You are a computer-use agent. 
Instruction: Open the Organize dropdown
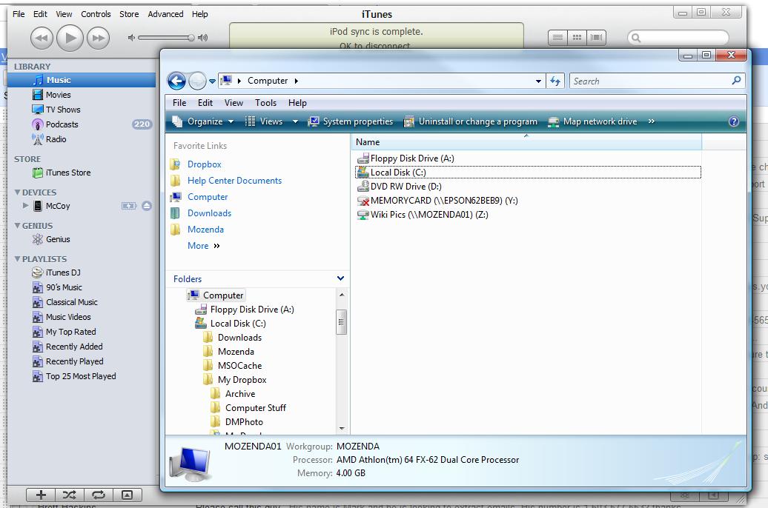pyautogui.click(x=203, y=121)
